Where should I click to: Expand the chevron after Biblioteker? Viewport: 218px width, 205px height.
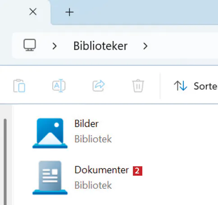tap(145, 46)
